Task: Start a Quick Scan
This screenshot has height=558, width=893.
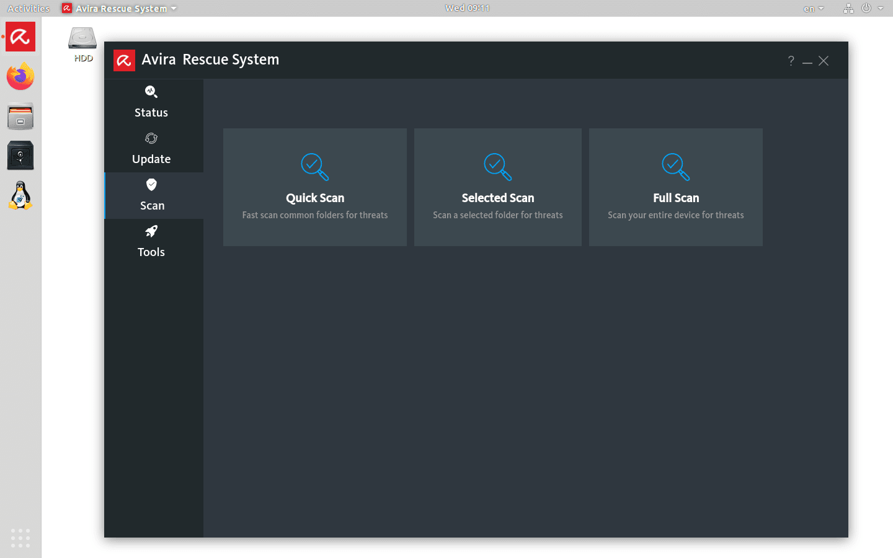Action: tap(315, 187)
